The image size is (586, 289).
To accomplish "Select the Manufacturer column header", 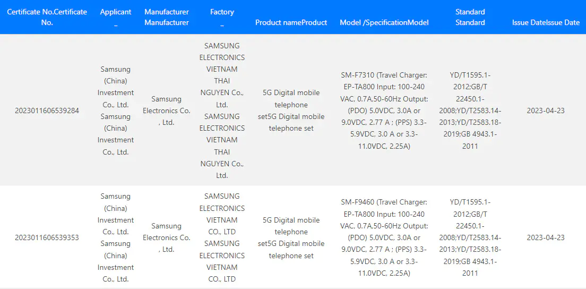I will pyautogui.click(x=167, y=17).
